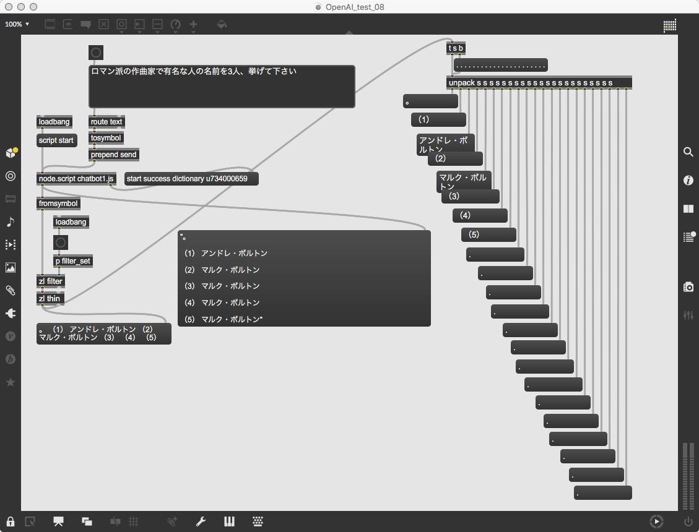The height and width of the screenshot is (532, 699).
Task: Open the calendar grid icon at top right
Action: pos(669,25)
